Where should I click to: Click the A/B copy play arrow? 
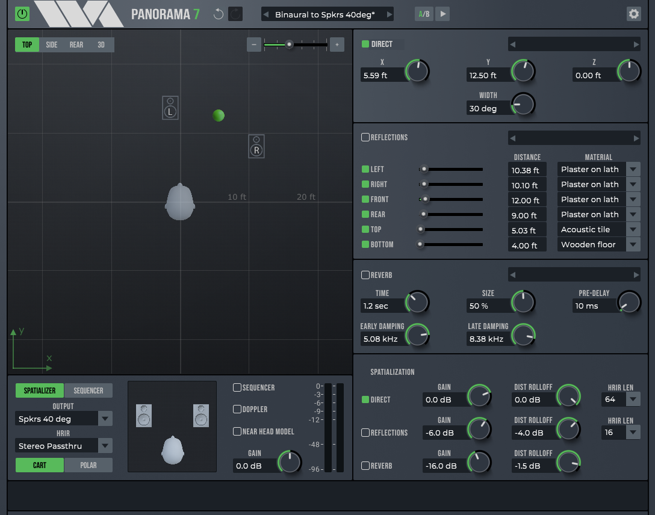(443, 14)
